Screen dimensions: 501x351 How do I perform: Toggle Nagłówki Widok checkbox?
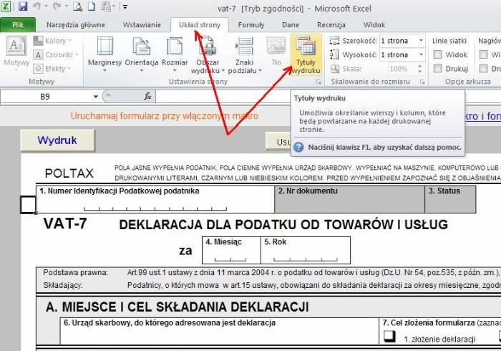[484, 54]
